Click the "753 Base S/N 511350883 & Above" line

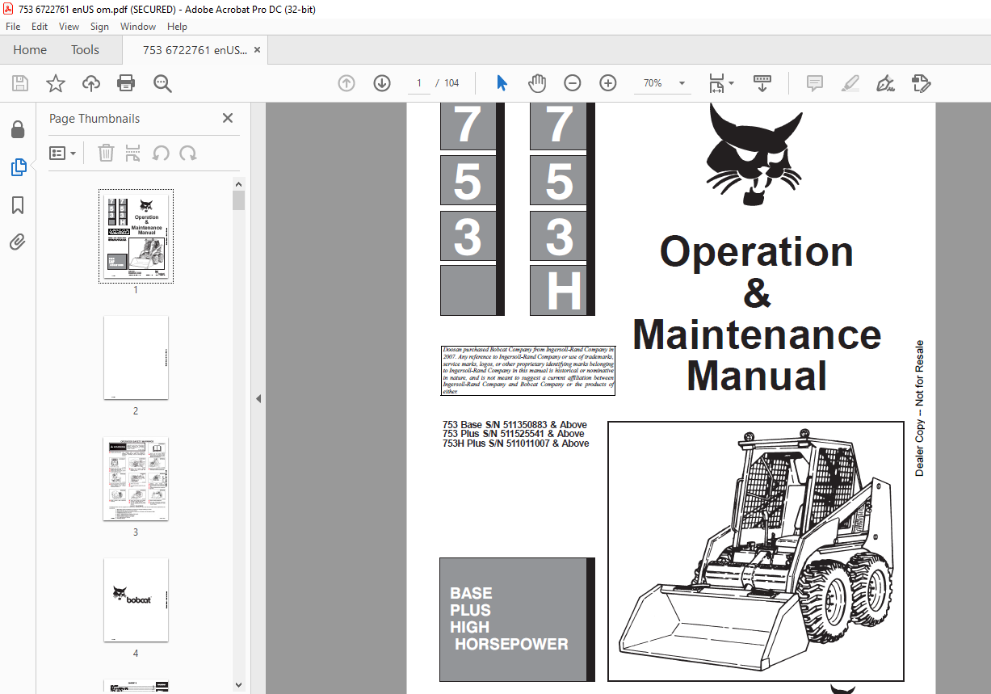coord(514,425)
